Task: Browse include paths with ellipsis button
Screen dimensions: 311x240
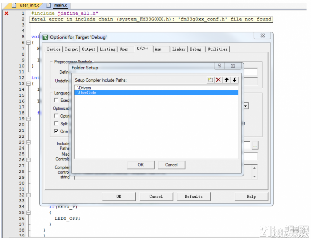Action: click(255, 146)
